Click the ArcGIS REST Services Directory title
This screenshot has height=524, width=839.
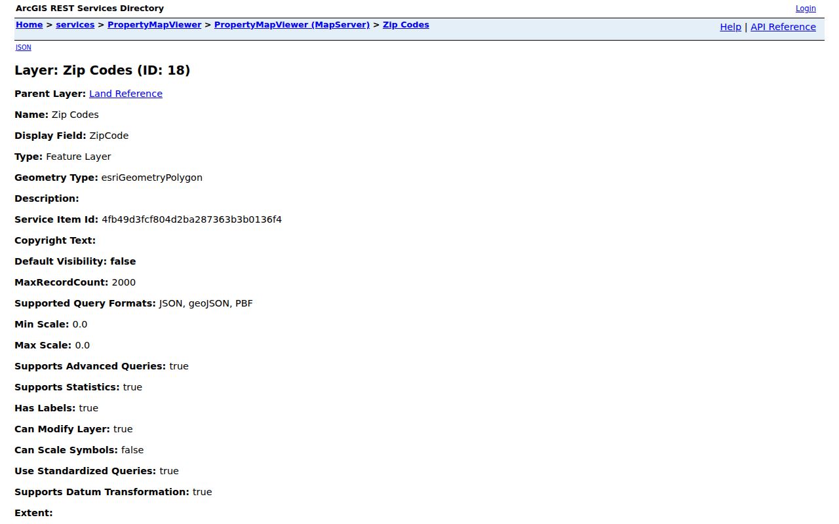90,9
